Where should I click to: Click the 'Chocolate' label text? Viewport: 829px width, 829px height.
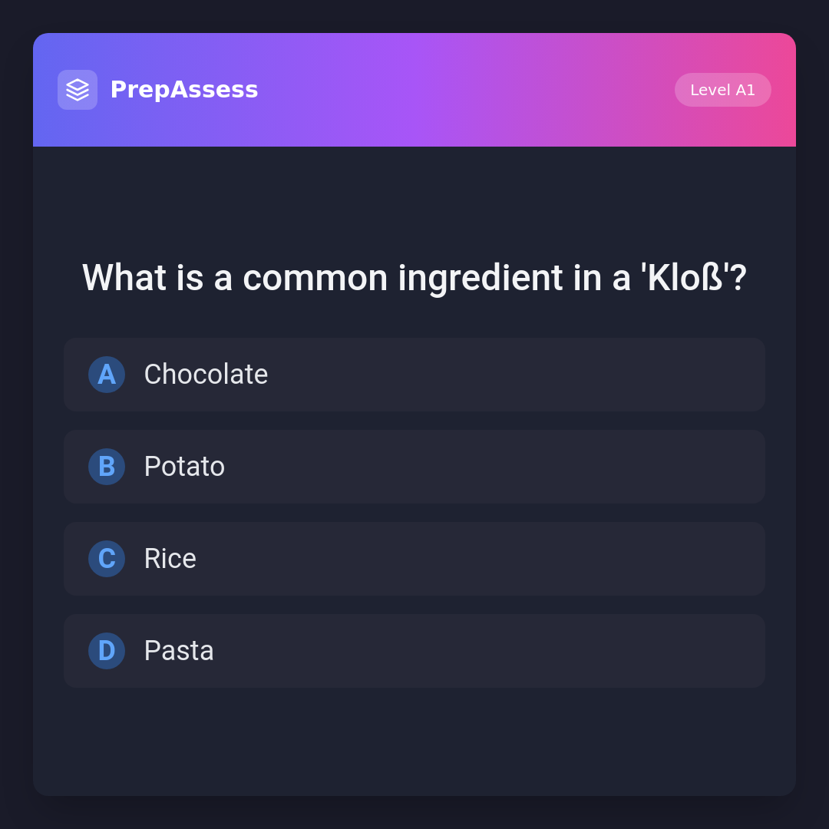click(x=206, y=375)
